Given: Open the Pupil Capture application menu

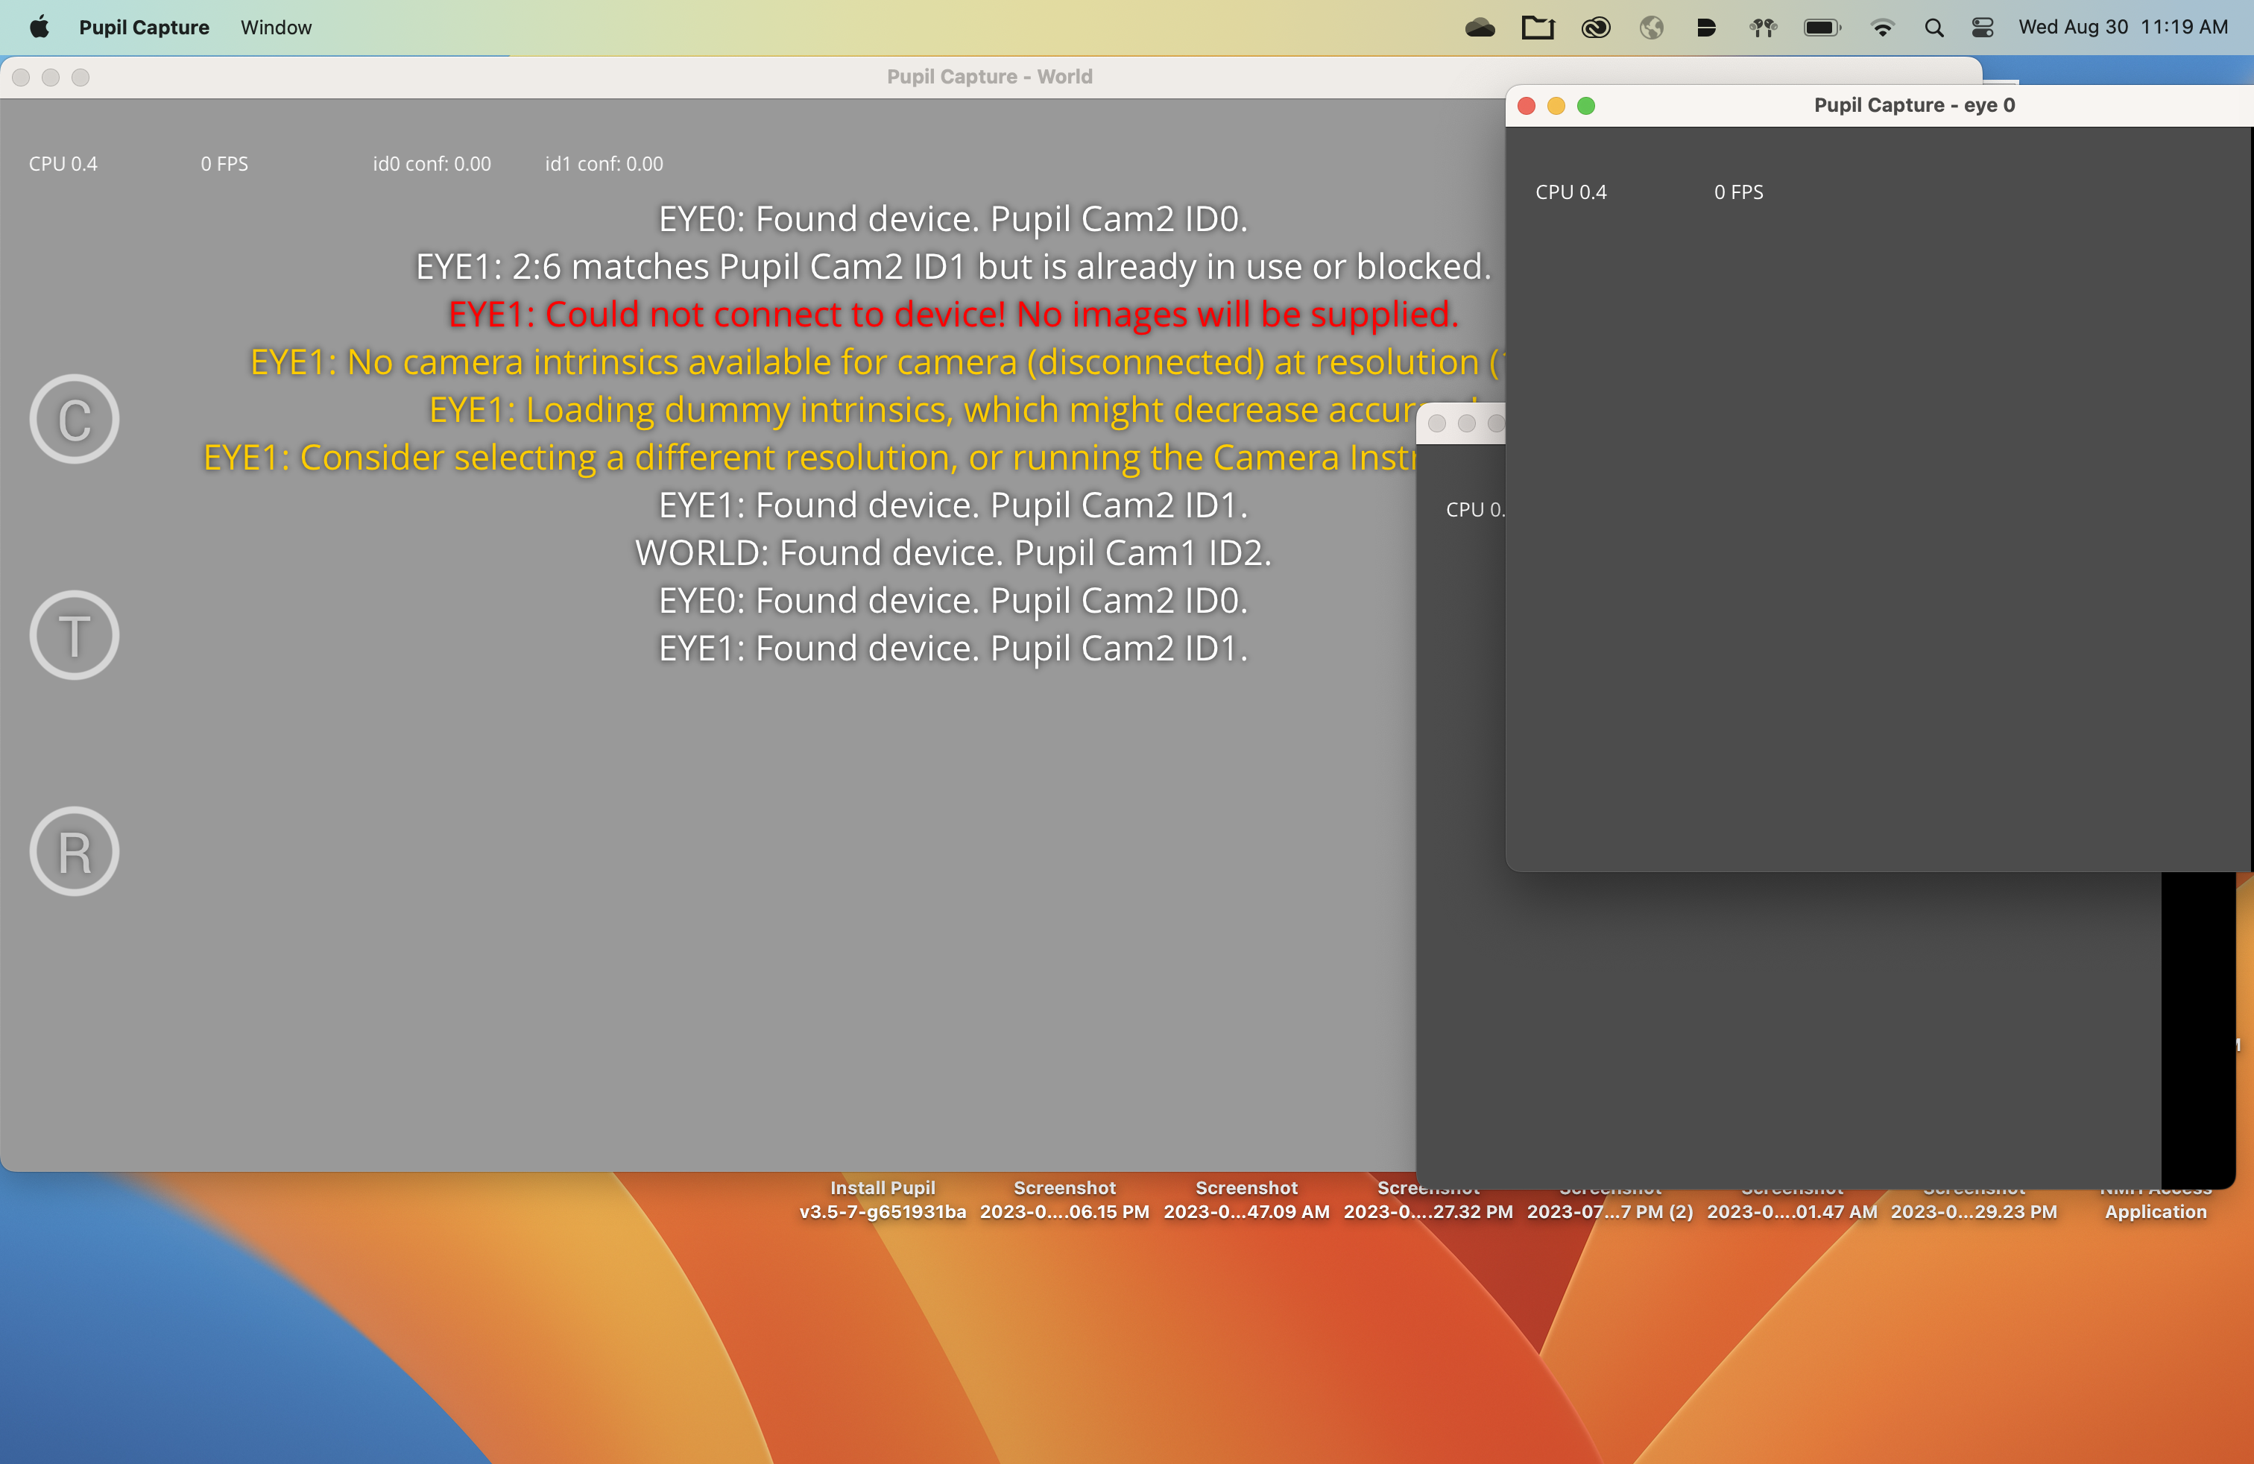Looking at the screenshot, I should 144,28.
